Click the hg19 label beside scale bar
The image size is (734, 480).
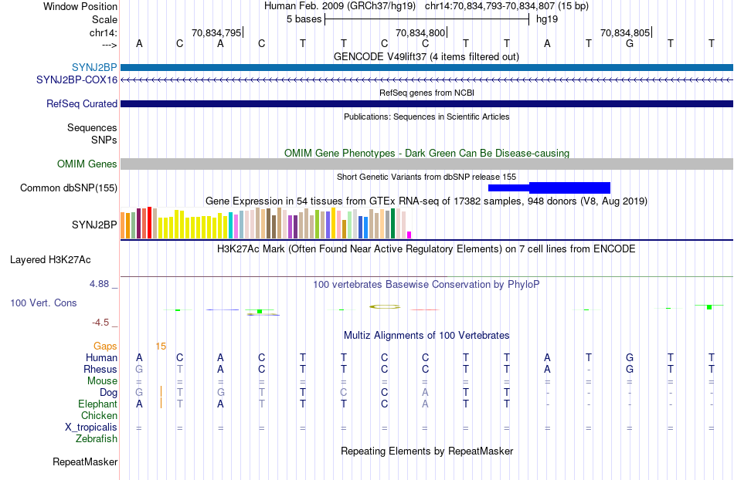point(547,19)
